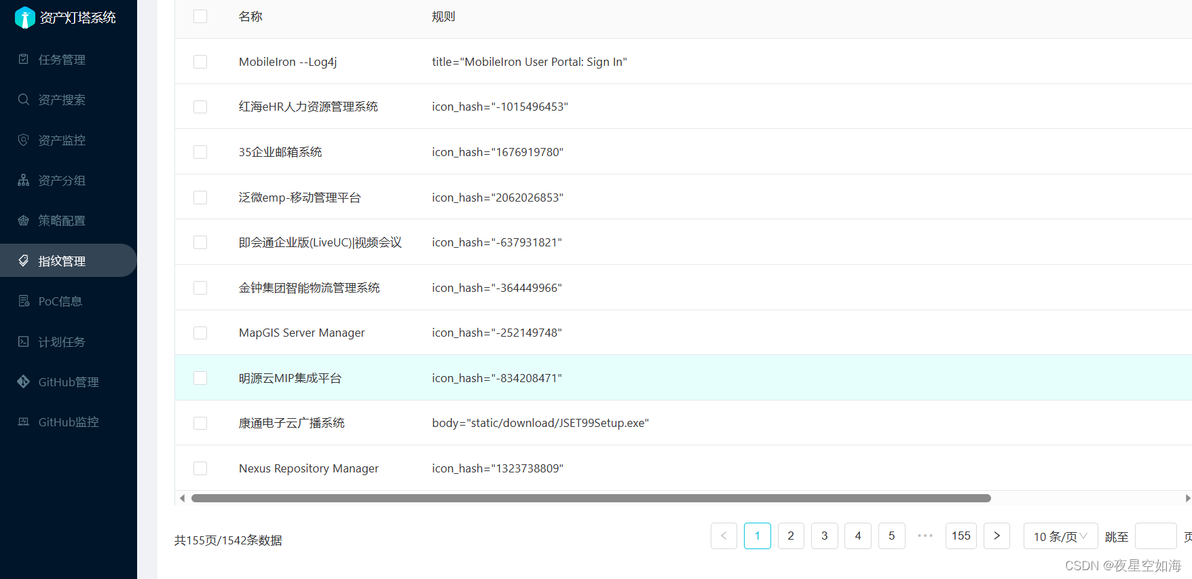Click the GitHub监控 monitor icon

point(24,422)
